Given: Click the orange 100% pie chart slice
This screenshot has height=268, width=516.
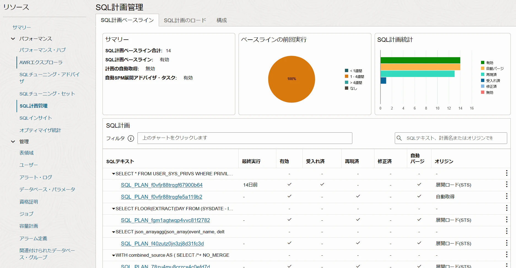Looking at the screenshot, I should pos(291,79).
